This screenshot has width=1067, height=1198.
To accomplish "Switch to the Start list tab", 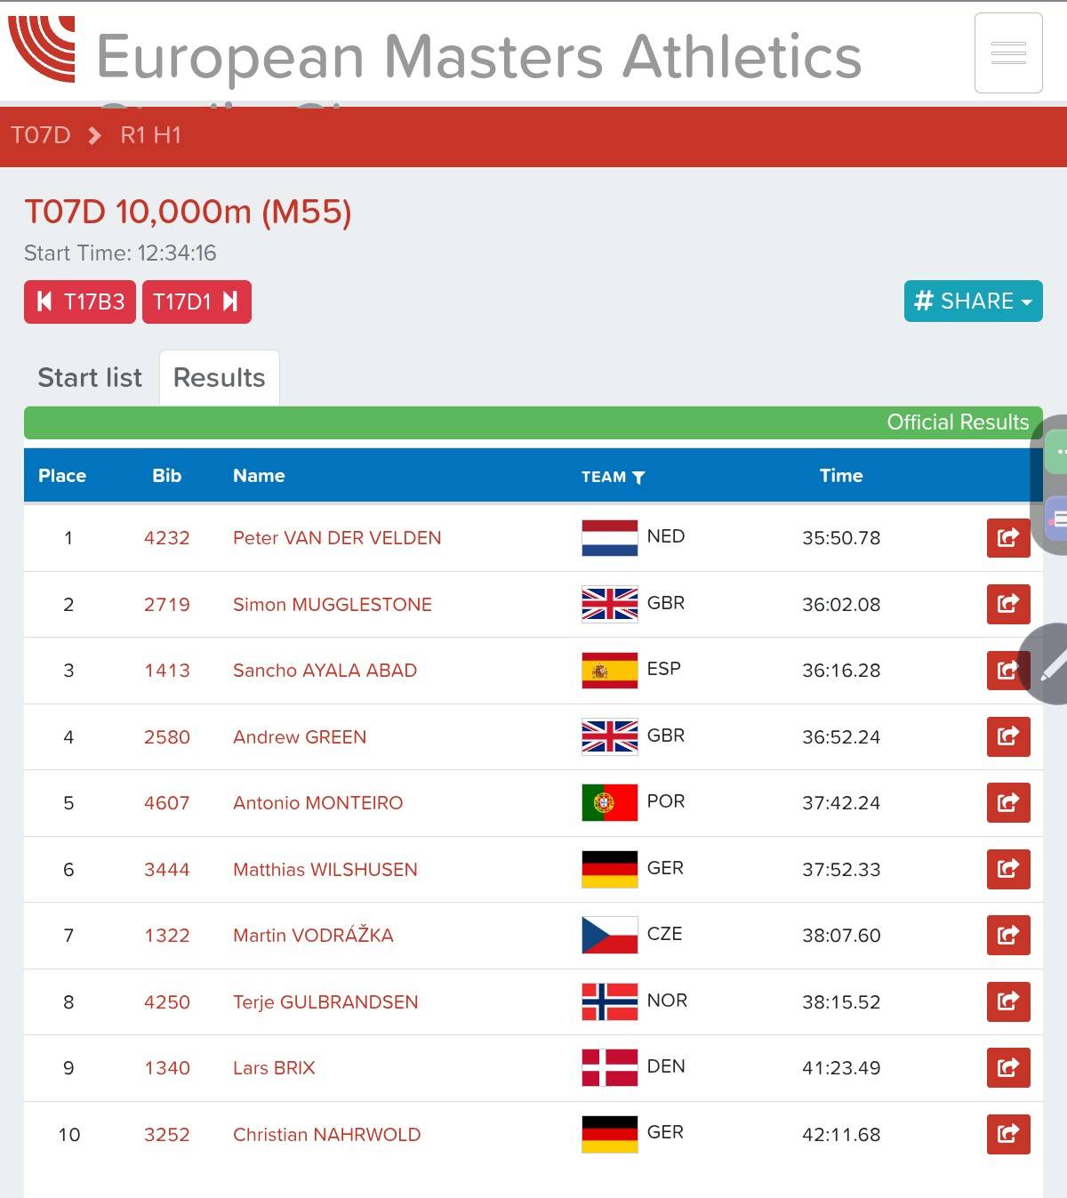I will [x=90, y=378].
